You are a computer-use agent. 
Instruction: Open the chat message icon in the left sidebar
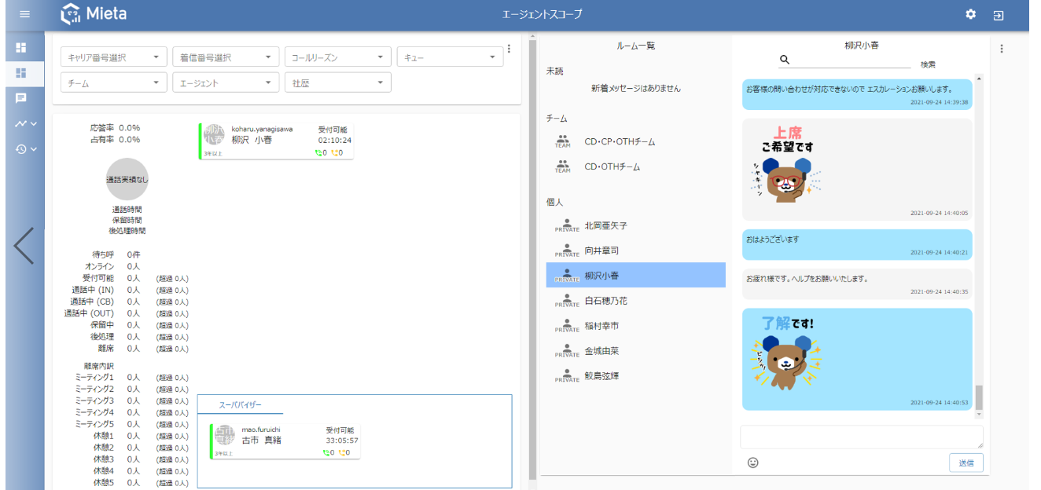21,98
